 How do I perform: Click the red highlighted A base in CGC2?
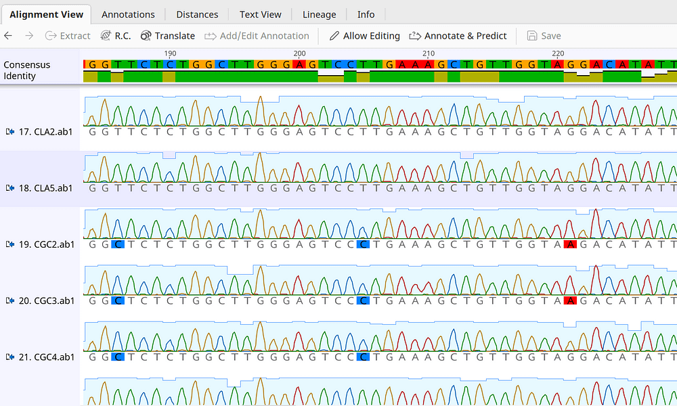point(570,244)
